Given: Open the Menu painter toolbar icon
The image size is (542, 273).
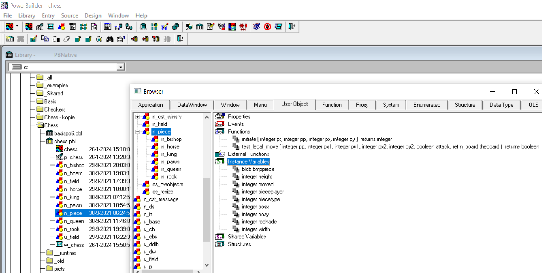Looking at the screenshot, I should click(x=72, y=27).
